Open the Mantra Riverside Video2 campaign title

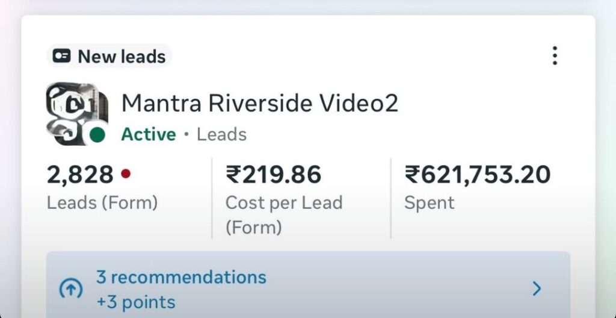pos(260,103)
